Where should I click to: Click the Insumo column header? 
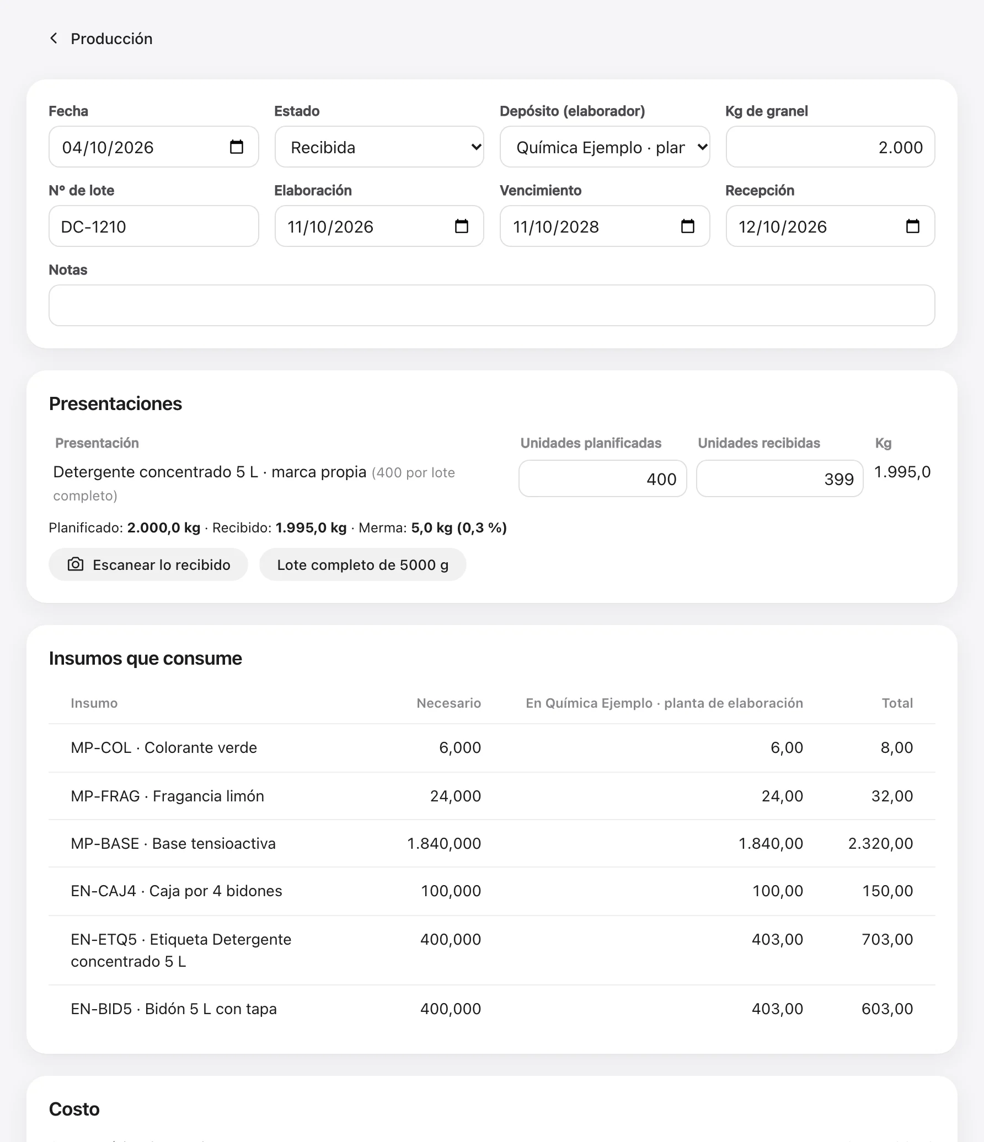tap(94, 703)
